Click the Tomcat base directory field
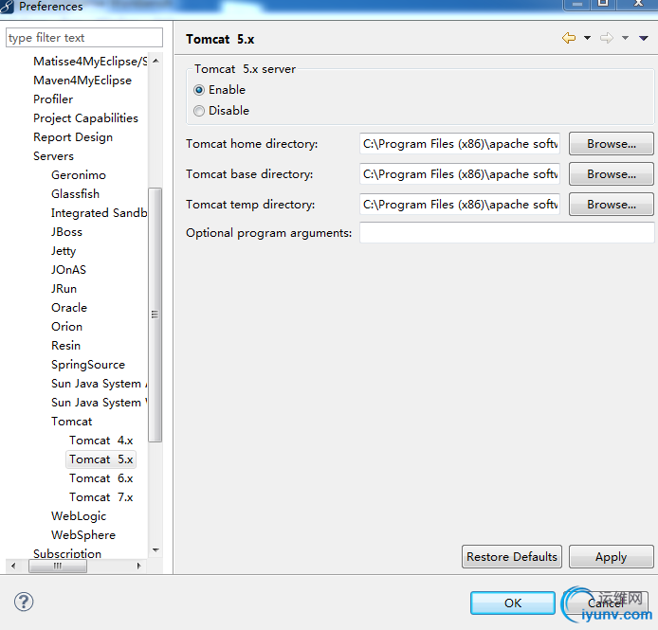This screenshot has height=630, width=658. (460, 174)
